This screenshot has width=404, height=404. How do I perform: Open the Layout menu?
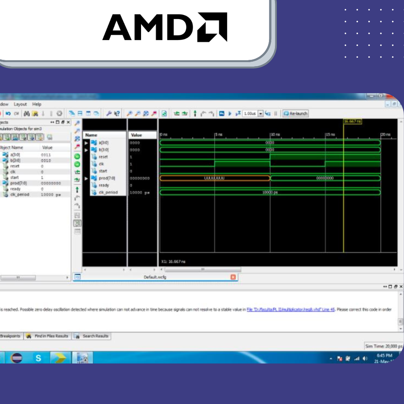[20, 104]
